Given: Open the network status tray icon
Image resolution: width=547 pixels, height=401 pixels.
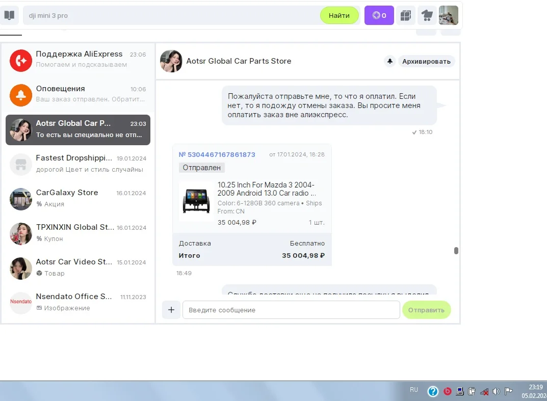Looking at the screenshot, I should click(x=484, y=392).
